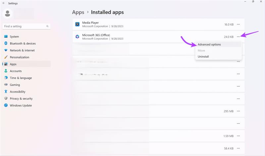Screen dimensions: 265x156
Task: Click the Accessibility figure icon
Action: coord(6,92)
